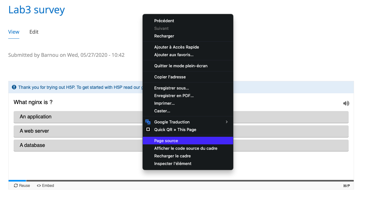Click the Submitted by Barnou text
Viewport: 367px width, 198px height.
point(66,55)
